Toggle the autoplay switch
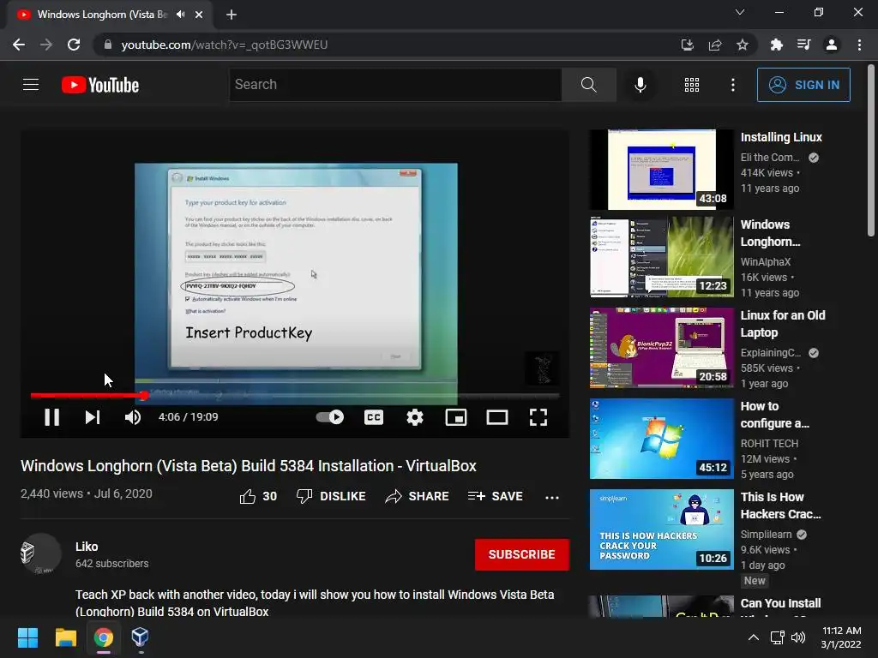878x658 pixels. 330,417
